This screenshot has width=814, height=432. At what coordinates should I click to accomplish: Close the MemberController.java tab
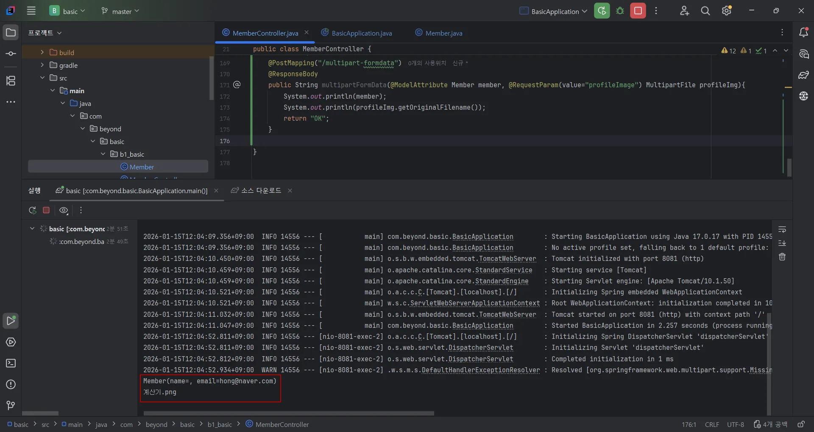[307, 33]
